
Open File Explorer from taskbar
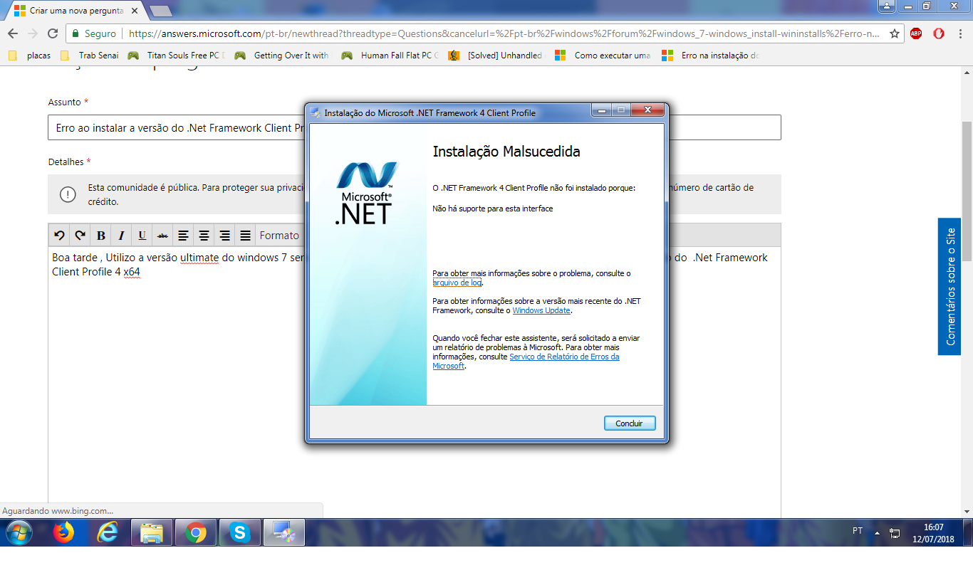pos(152,532)
